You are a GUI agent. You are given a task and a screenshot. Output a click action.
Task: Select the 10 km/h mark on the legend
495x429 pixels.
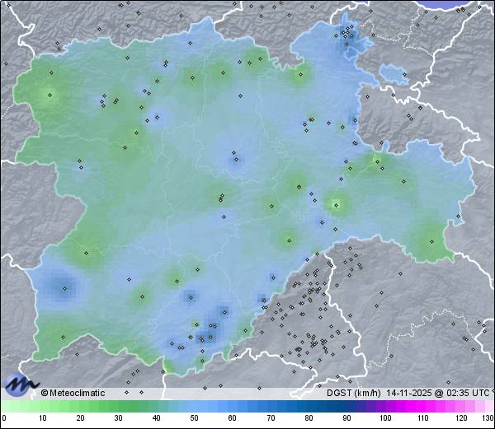point(42,418)
